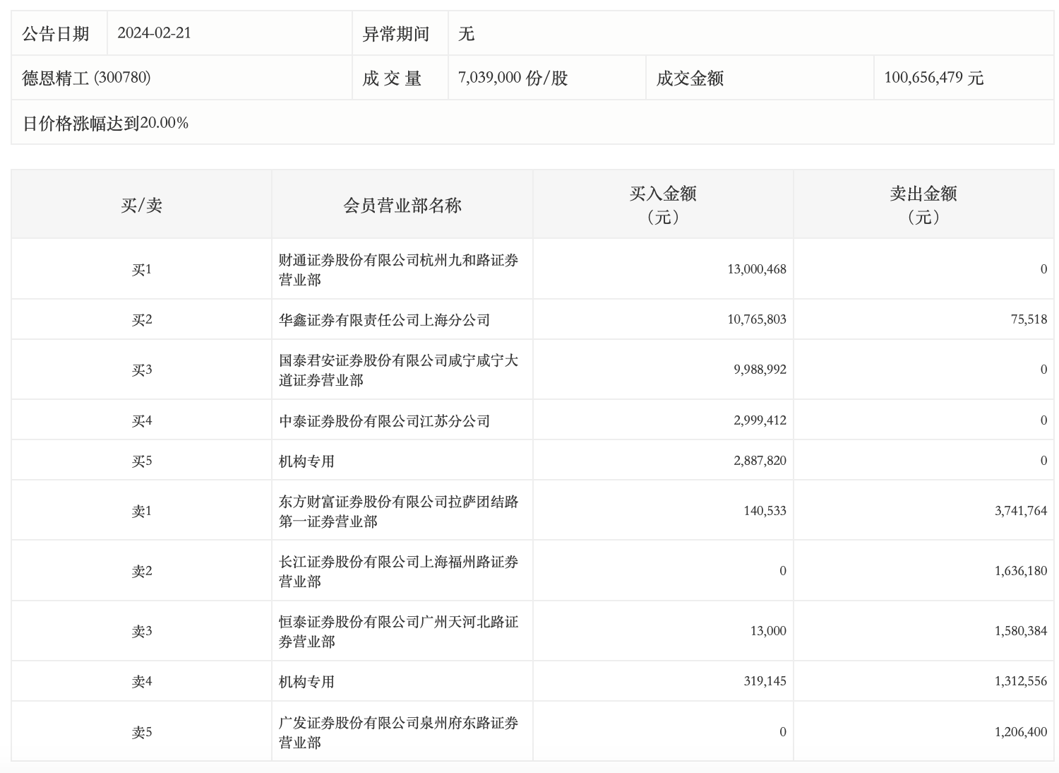Click the 买1 buy amount 13,000,468

tap(756, 269)
